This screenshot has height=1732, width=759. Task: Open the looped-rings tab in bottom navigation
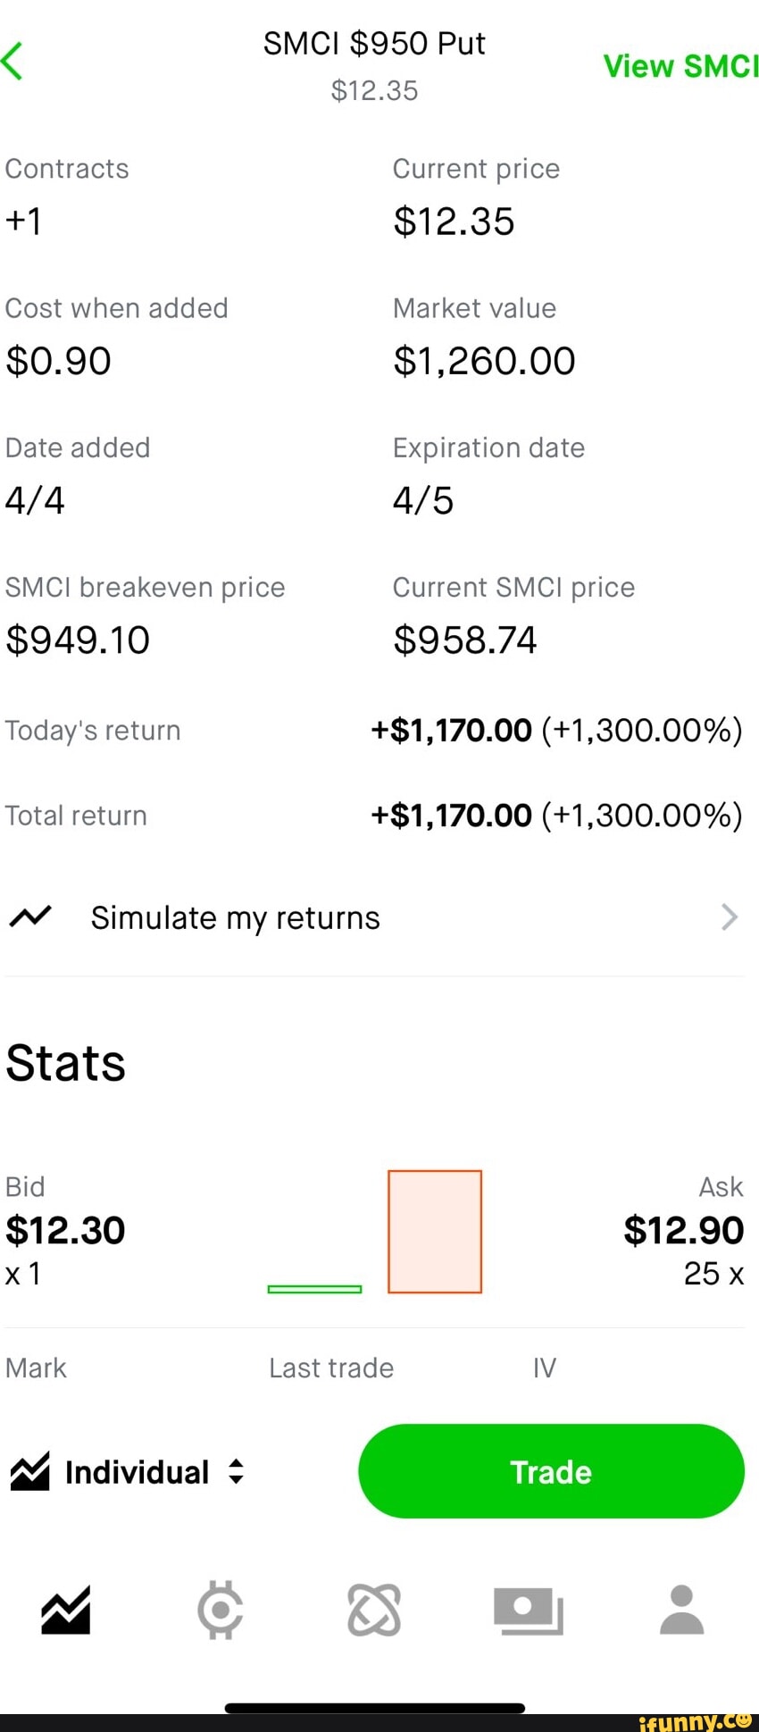[374, 1610]
